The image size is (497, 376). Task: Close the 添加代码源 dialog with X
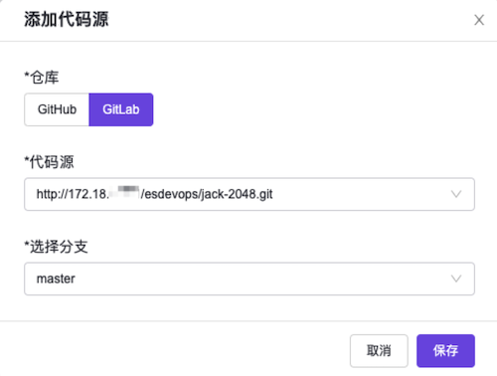[x=479, y=20]
